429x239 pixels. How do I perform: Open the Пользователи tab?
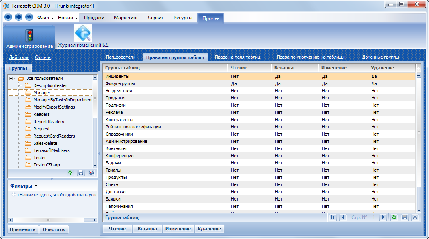click(121, 57)
